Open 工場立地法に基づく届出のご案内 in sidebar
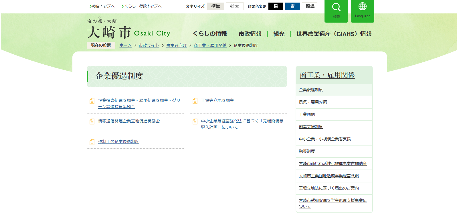The image size is (457, 221). [329, 188]
